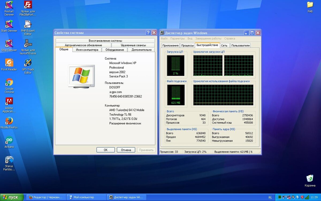The height and width of the screenshot is (201, 321).
Task: Click the disconnected network tray icon
Action: [x=289, y=197]
